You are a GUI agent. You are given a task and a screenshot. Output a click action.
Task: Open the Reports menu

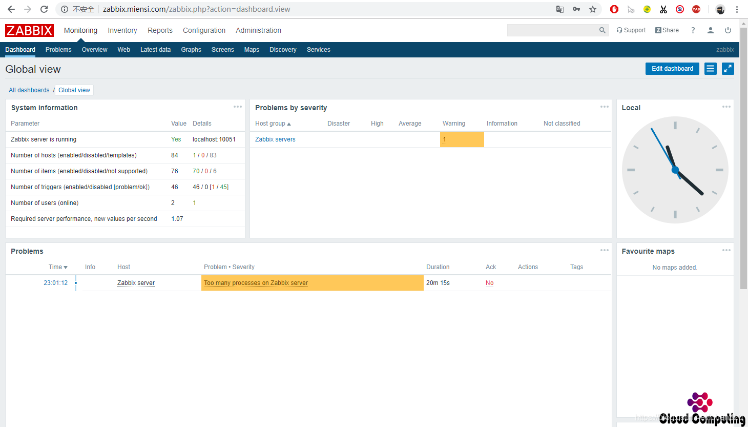click(160, 30)
